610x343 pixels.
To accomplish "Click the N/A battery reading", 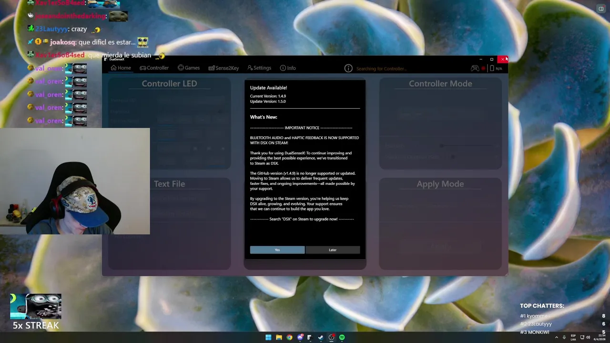I will 499,69.
